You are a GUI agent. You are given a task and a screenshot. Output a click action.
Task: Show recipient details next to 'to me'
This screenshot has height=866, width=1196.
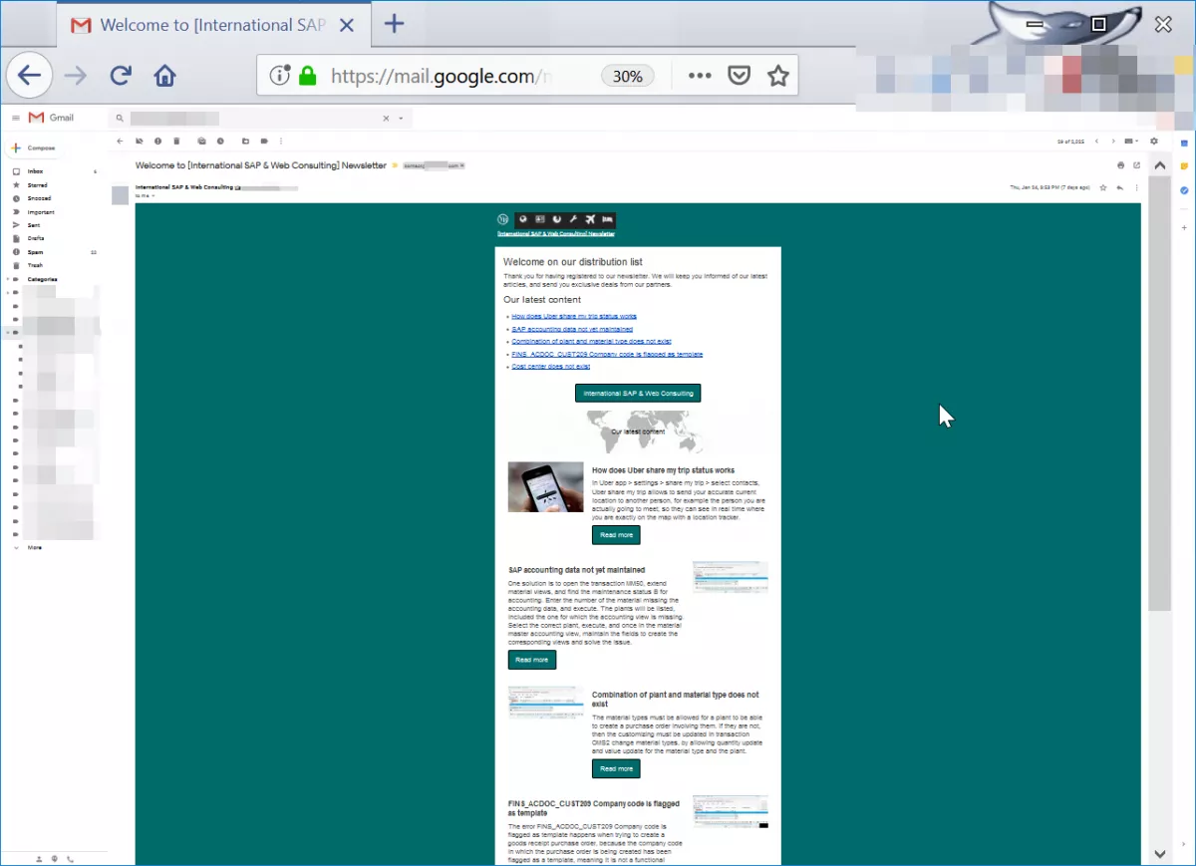[153, 195]
